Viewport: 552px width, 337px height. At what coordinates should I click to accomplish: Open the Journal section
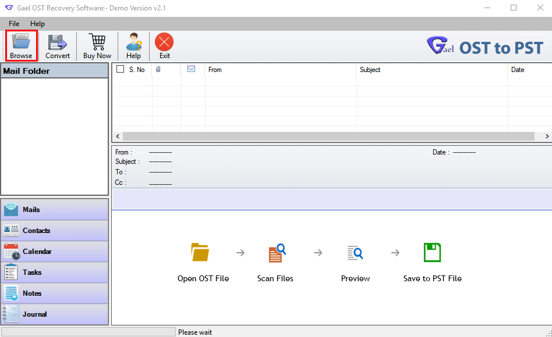(x=55, y=314)
